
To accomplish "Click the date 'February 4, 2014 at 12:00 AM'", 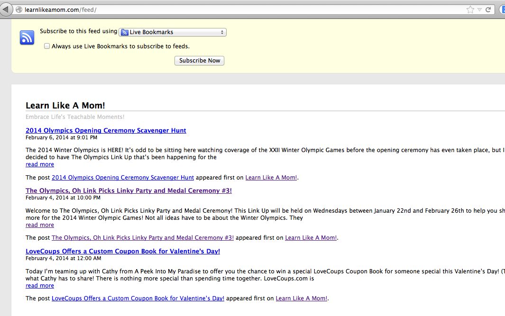I will click(64, 258).
